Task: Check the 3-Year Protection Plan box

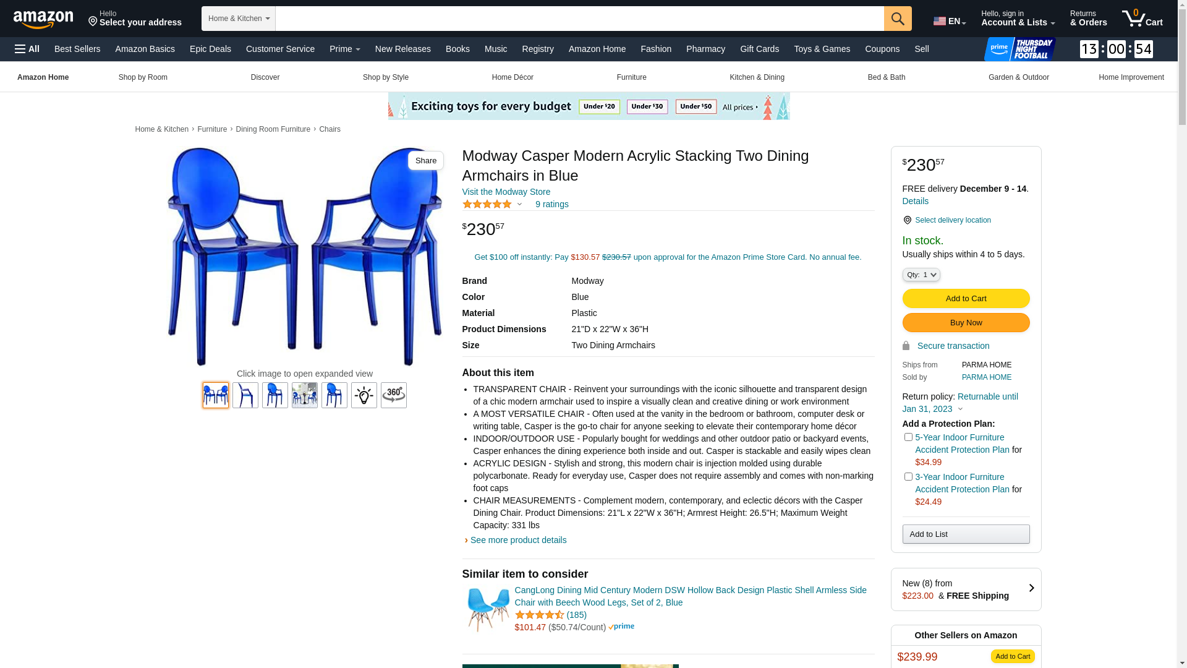Action: pos(908,477)
